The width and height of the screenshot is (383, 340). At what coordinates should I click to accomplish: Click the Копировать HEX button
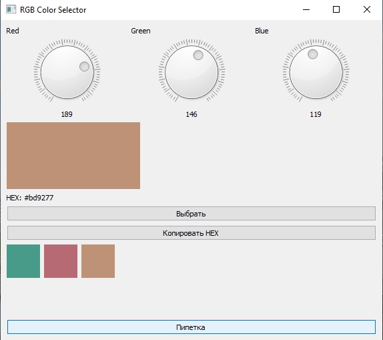(x=191, y=233)
